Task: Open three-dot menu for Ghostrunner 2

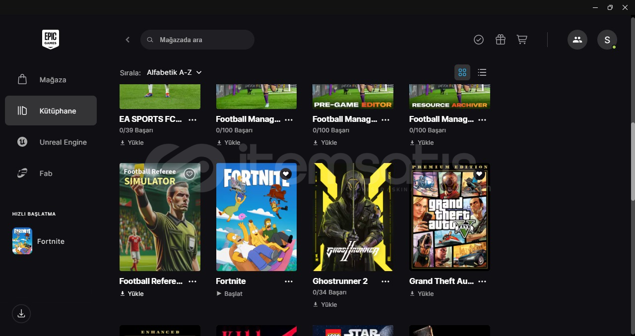Action: click(x=385, y=281)
